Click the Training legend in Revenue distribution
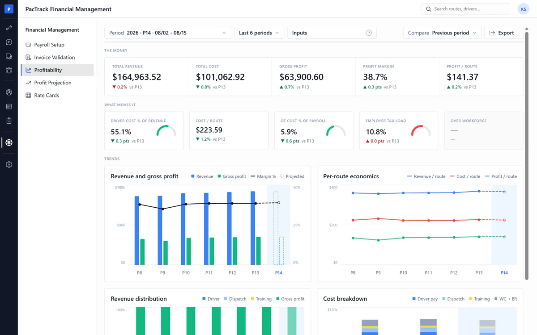 point(261,299)
